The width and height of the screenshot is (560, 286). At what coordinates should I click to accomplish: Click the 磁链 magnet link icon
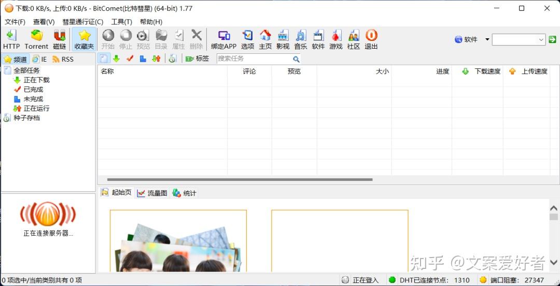[59, 39]
